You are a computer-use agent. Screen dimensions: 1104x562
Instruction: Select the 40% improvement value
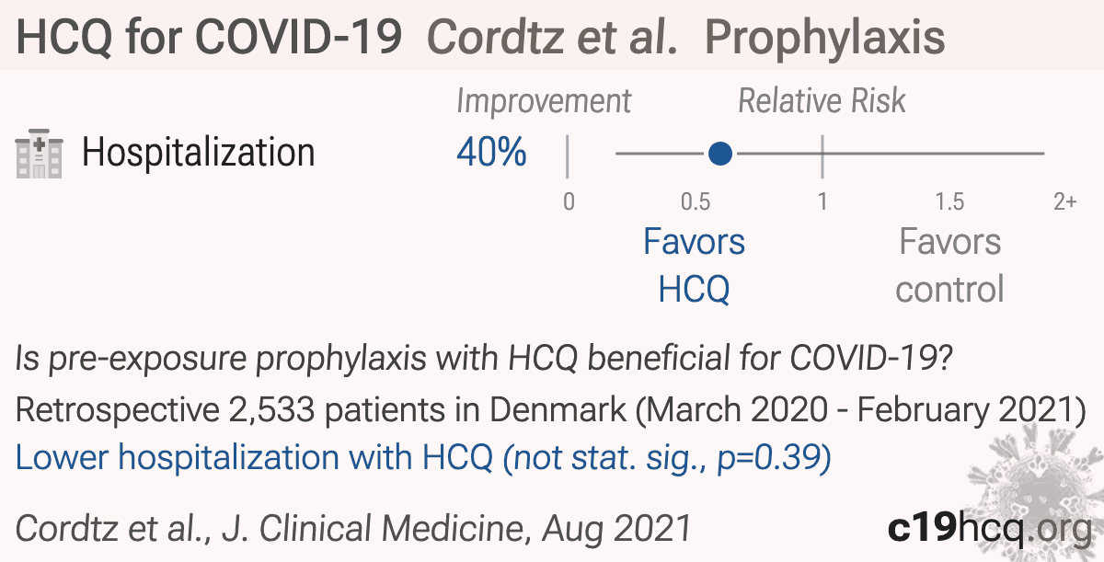pos(491,153)
